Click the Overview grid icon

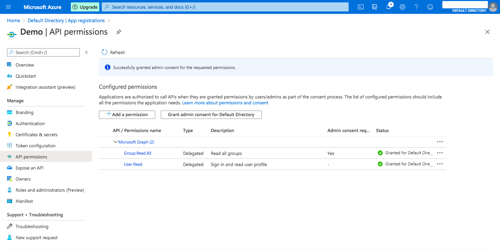coord(9,65)
